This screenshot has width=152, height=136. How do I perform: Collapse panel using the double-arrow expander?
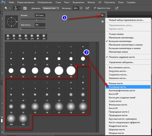pyautogui.click(x=2, y=13)
